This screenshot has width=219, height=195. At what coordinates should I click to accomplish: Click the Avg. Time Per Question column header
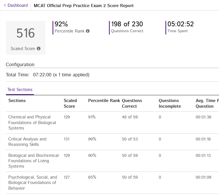coord(207,103)
